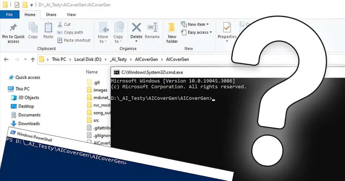
Task: Click Local Disk (D:) breadcrumb
Action: coord(88,59)
